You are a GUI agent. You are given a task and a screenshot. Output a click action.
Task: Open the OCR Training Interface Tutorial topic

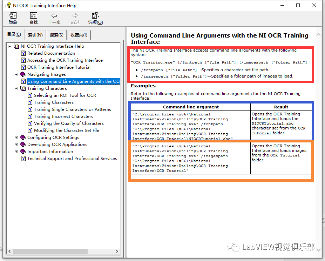[59, 67]
